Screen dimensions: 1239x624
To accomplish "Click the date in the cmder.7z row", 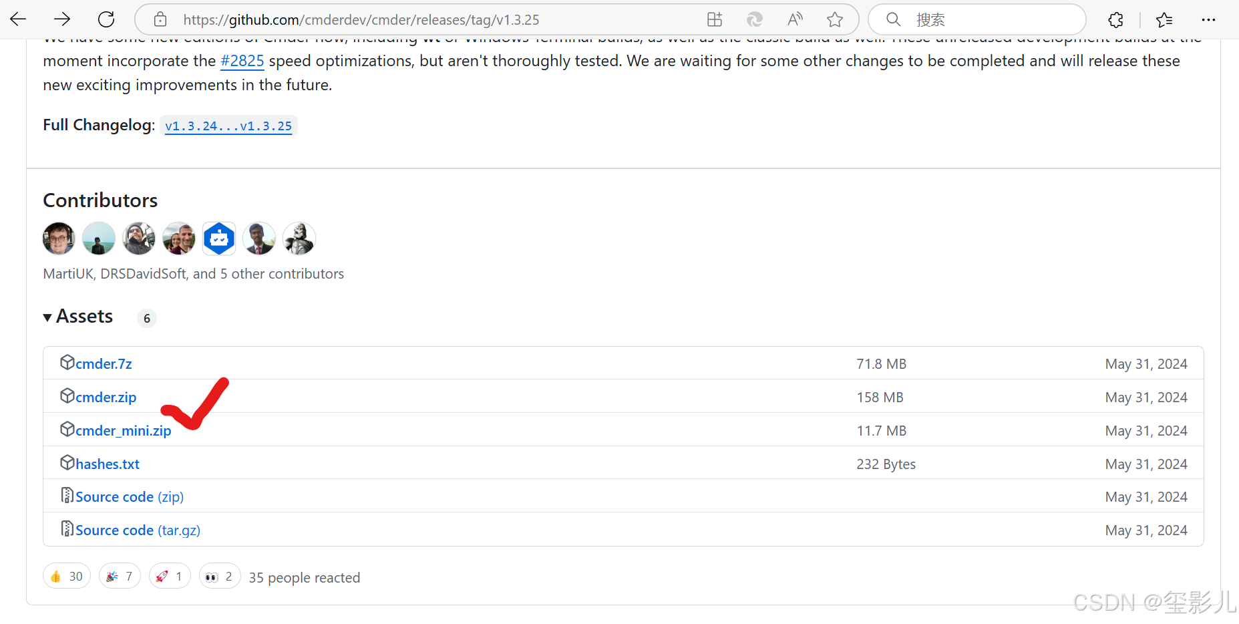I will [x=1146, y=364].
